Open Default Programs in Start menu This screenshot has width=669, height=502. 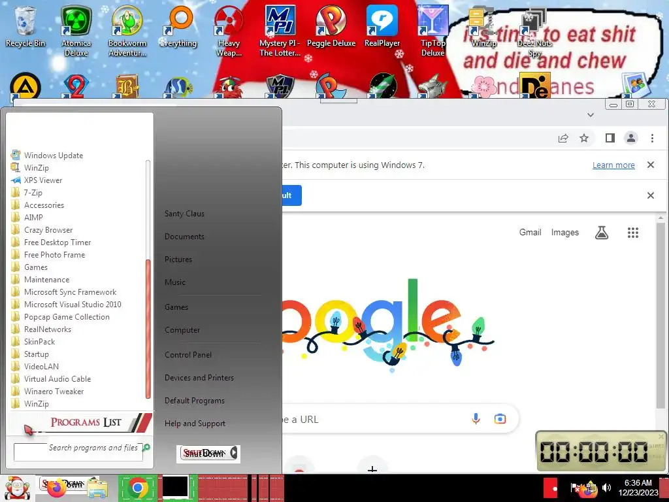[x=195, y=401]
